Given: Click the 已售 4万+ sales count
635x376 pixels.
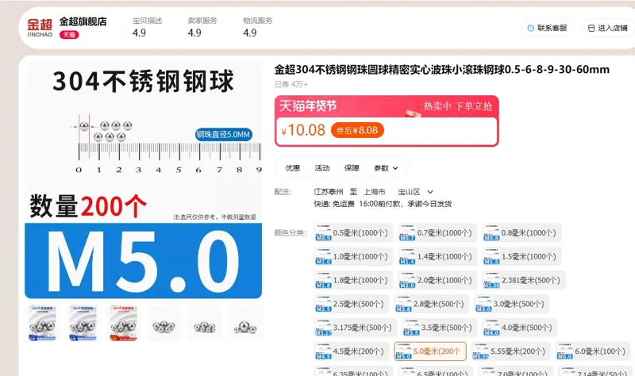Looking at the screenshot, I should coord(291,84).
